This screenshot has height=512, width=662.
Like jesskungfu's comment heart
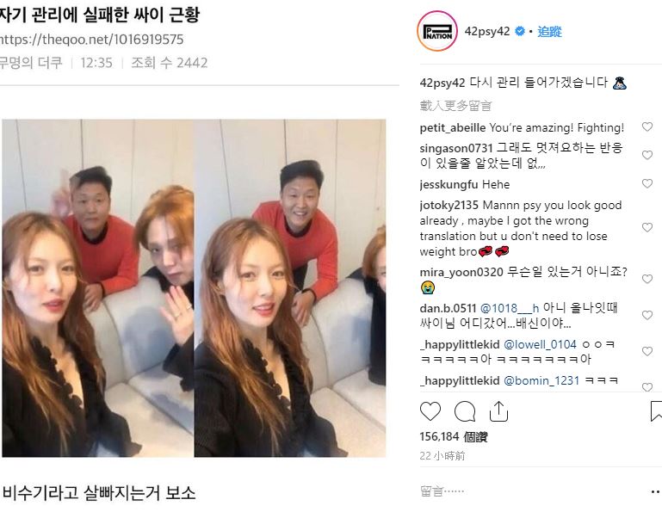[x=647, y=183]
